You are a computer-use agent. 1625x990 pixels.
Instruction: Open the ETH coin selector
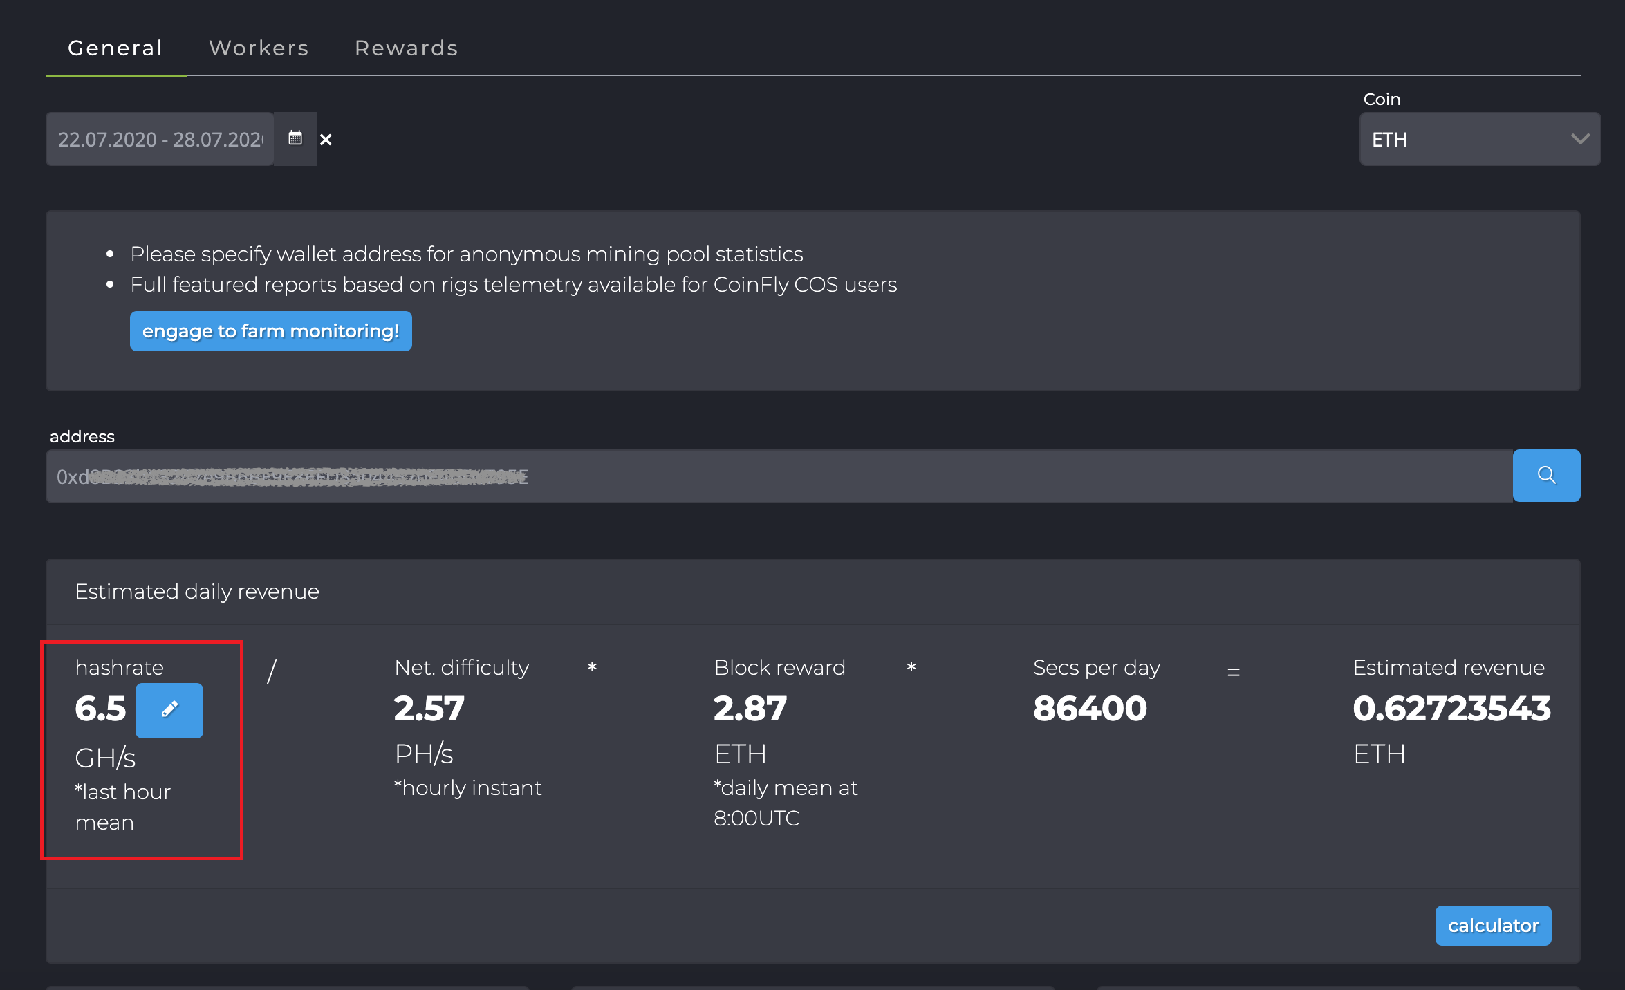pyautogui.click(x=1480, y=139)
